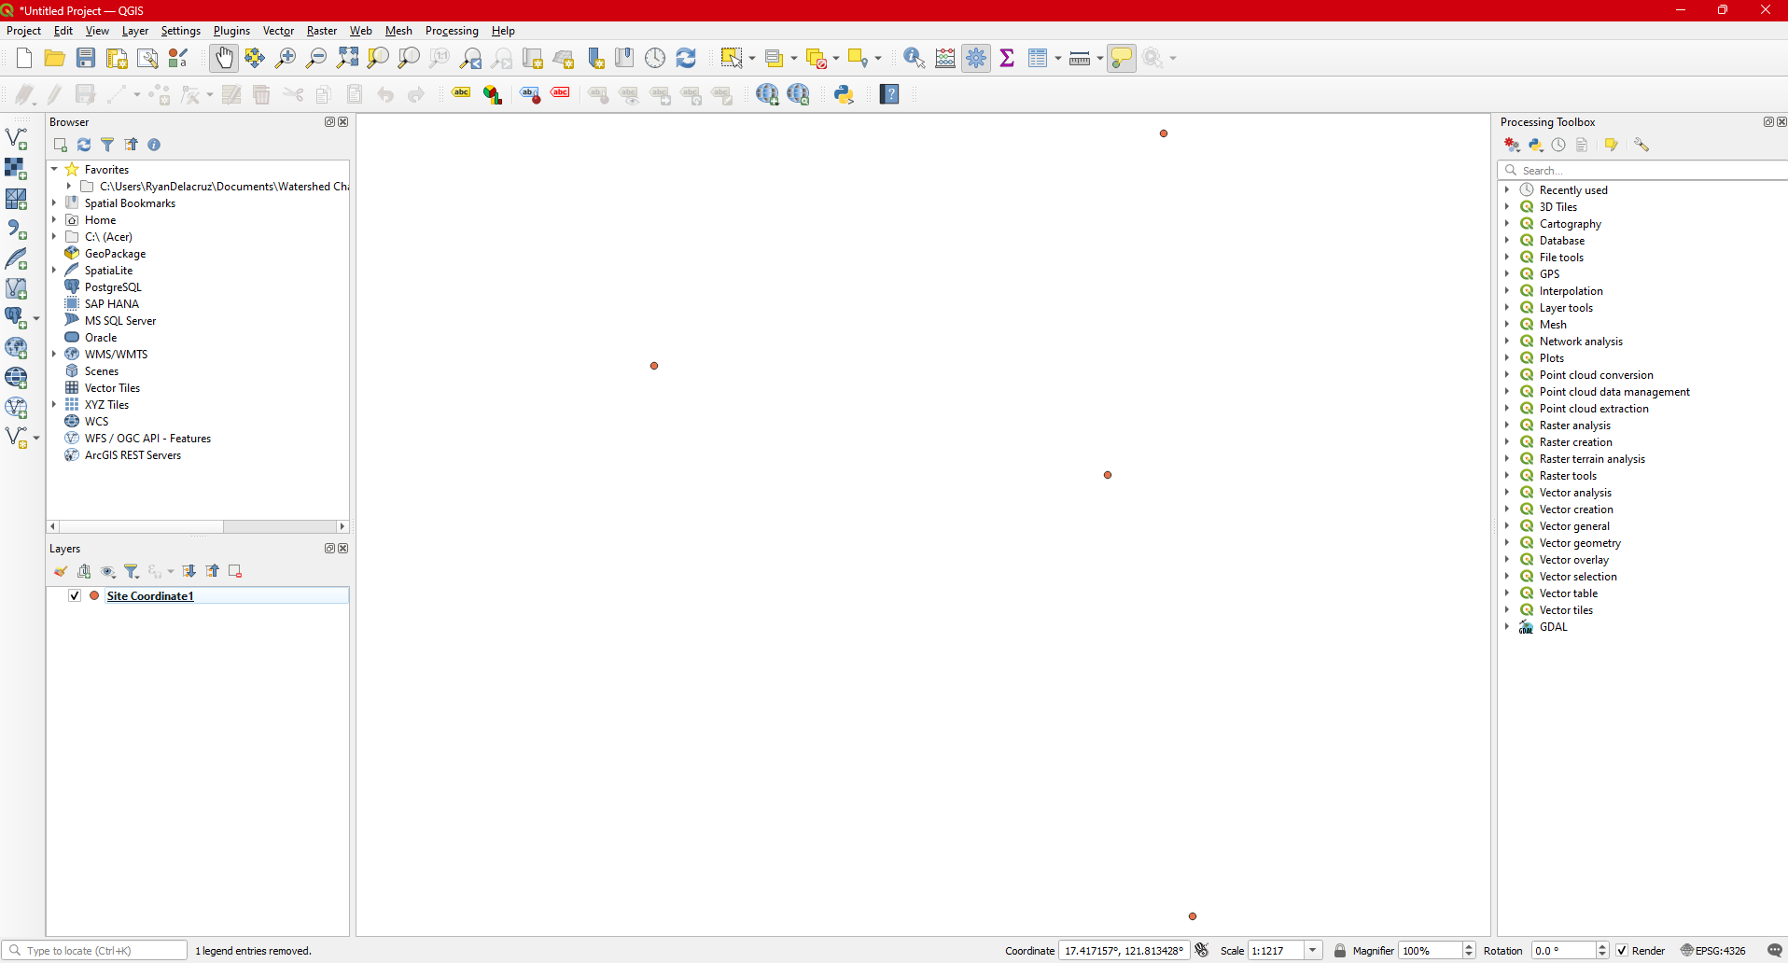Click the Zoom In magnifier tool

pyautogui.click(x=286, y=58)
